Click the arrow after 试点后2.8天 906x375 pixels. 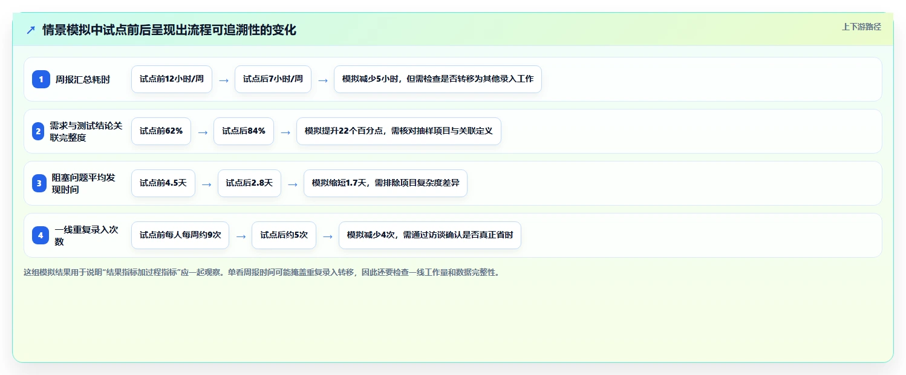pos(293,184)
